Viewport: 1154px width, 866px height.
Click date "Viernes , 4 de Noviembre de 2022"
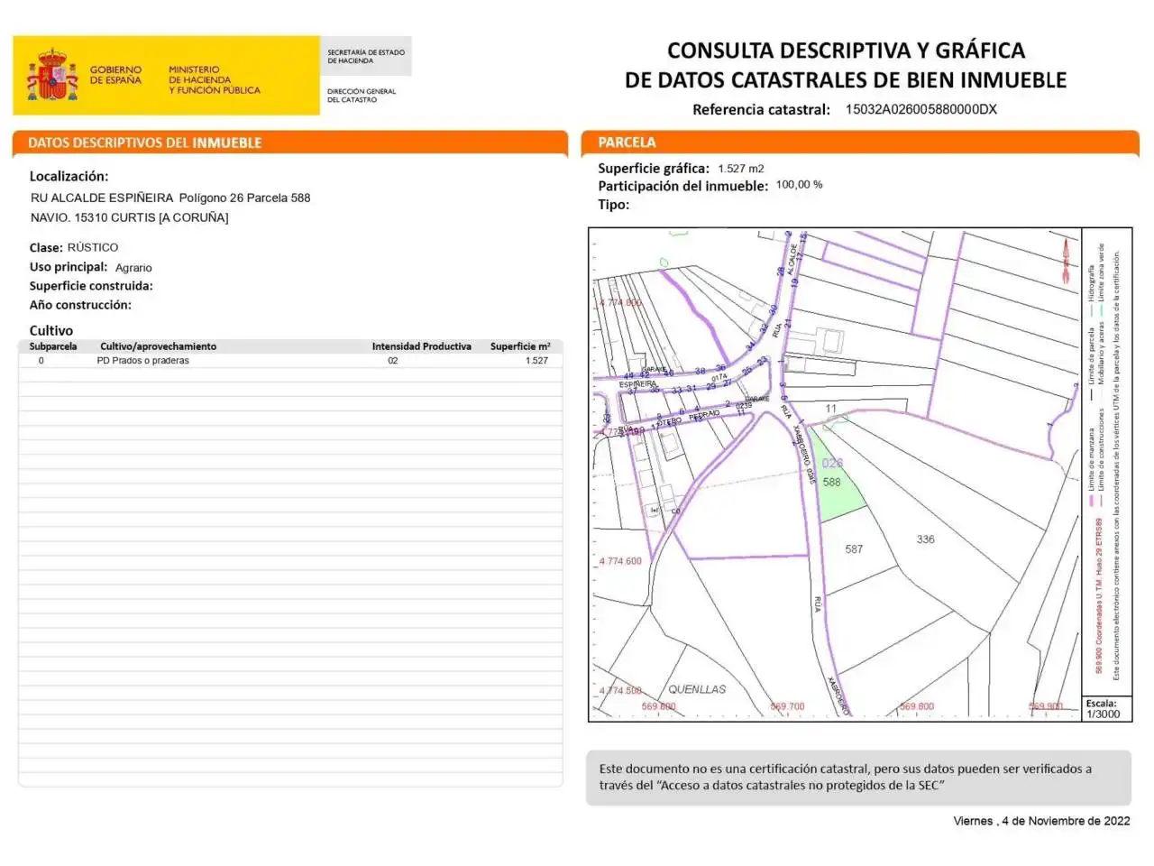[x=1041, y=821]
